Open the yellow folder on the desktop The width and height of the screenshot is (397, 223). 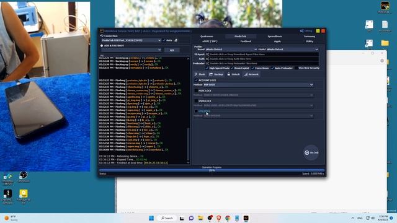coord(385,43)
